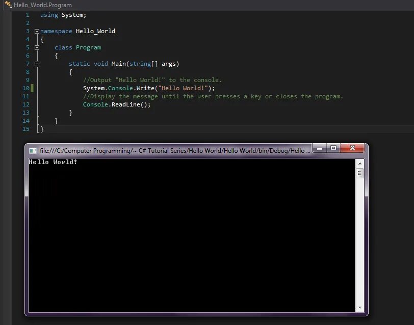414x325 pixels.
Task: Click the console window title path text
Action: coord(175,151)
